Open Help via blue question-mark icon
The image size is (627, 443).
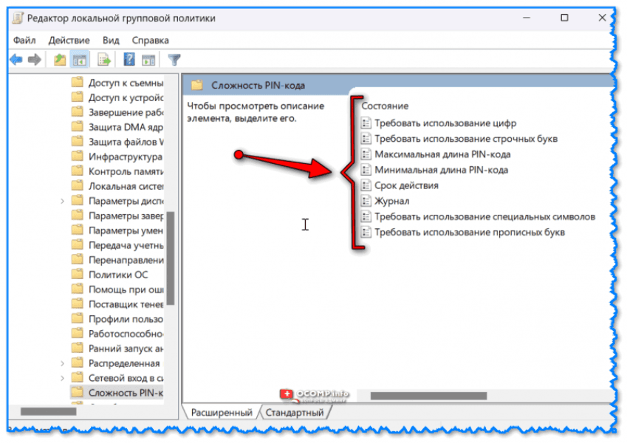(x=129, y=60)
